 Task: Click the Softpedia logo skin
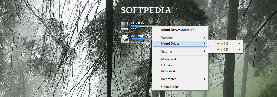point(146,10)
